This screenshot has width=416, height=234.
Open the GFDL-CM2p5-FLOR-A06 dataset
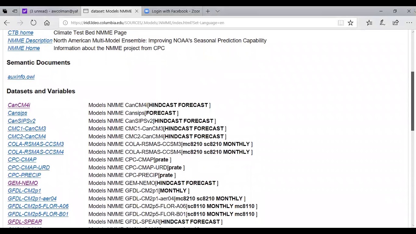coord(38,206)
